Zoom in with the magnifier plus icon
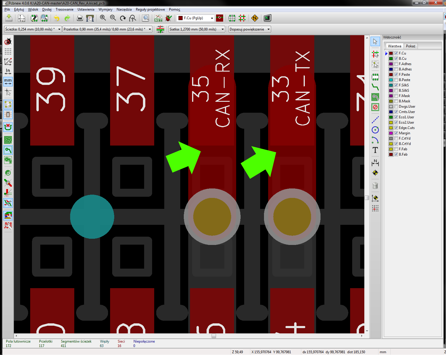Viewport: 446px width, 355px height. tap(103, 18)
